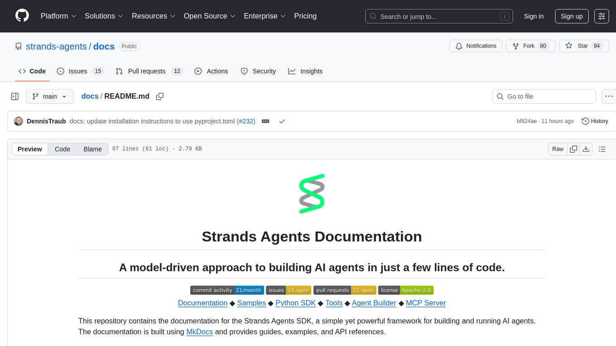Collapse the file tree side panel
Image resolution: width=616 pixels, height=346 pixels.
[x=15, y=96]
